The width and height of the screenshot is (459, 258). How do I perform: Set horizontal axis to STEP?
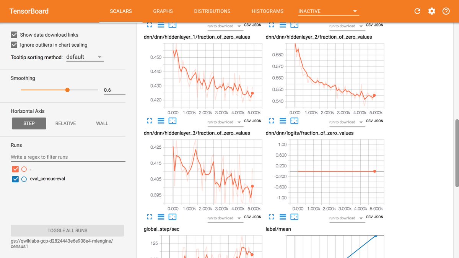29,123
